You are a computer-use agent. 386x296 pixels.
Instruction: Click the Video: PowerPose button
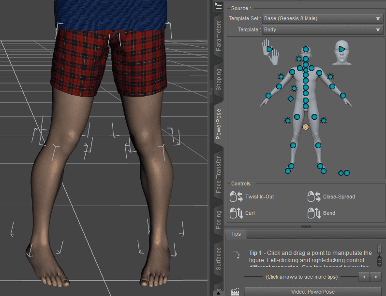[x=312, y=292]
